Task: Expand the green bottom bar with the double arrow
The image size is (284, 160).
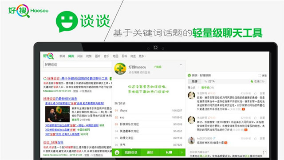Action: [x=181, y=152]
